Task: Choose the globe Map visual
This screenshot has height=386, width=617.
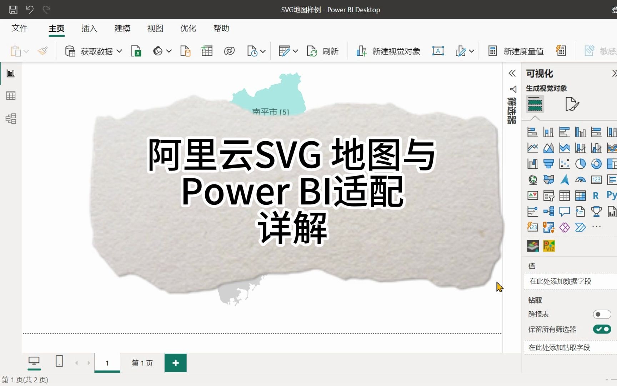Action: coord(532,180)
